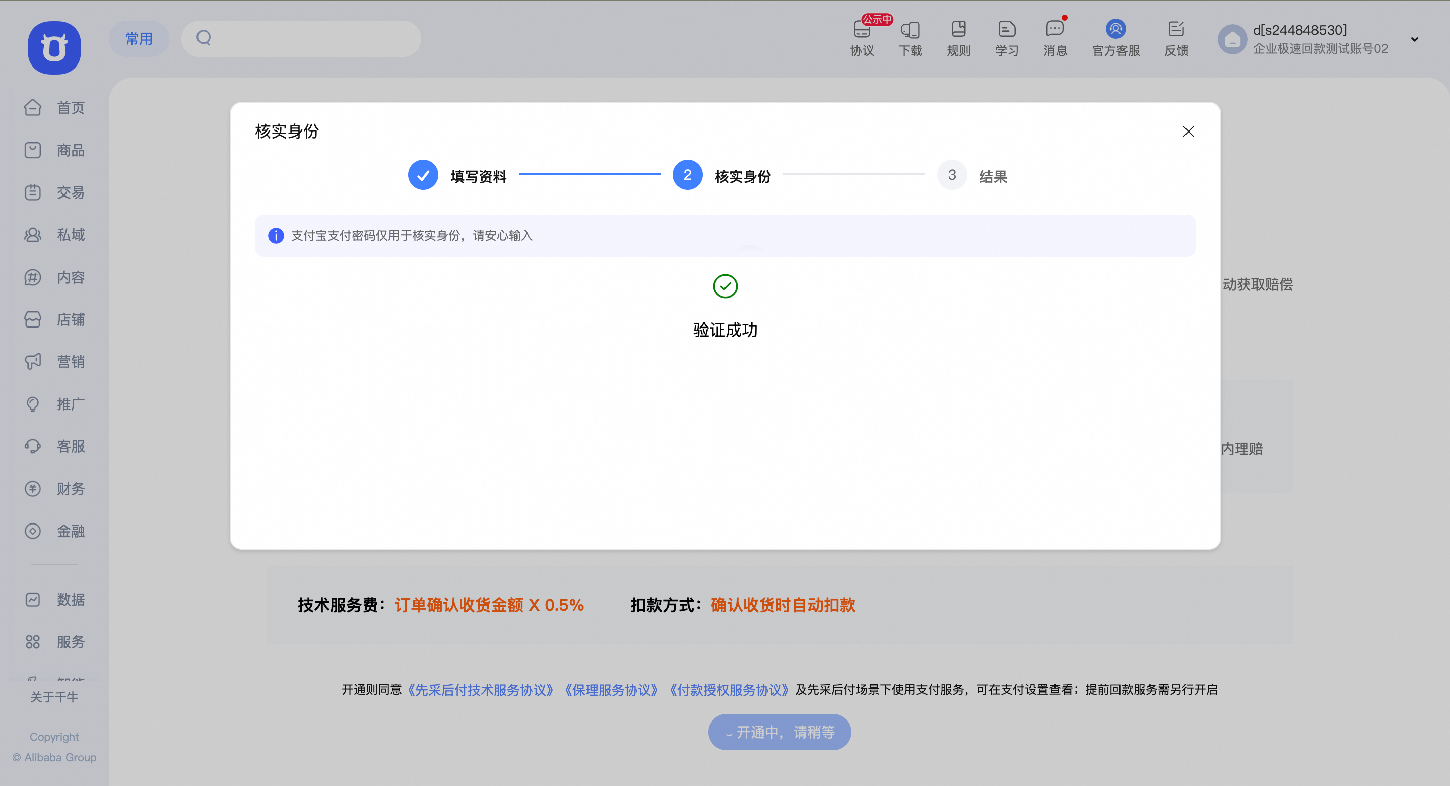Viewport: 1450px width, 786px height.
Task: Click the Qianniu logo icon
Action: coord(54,48)
